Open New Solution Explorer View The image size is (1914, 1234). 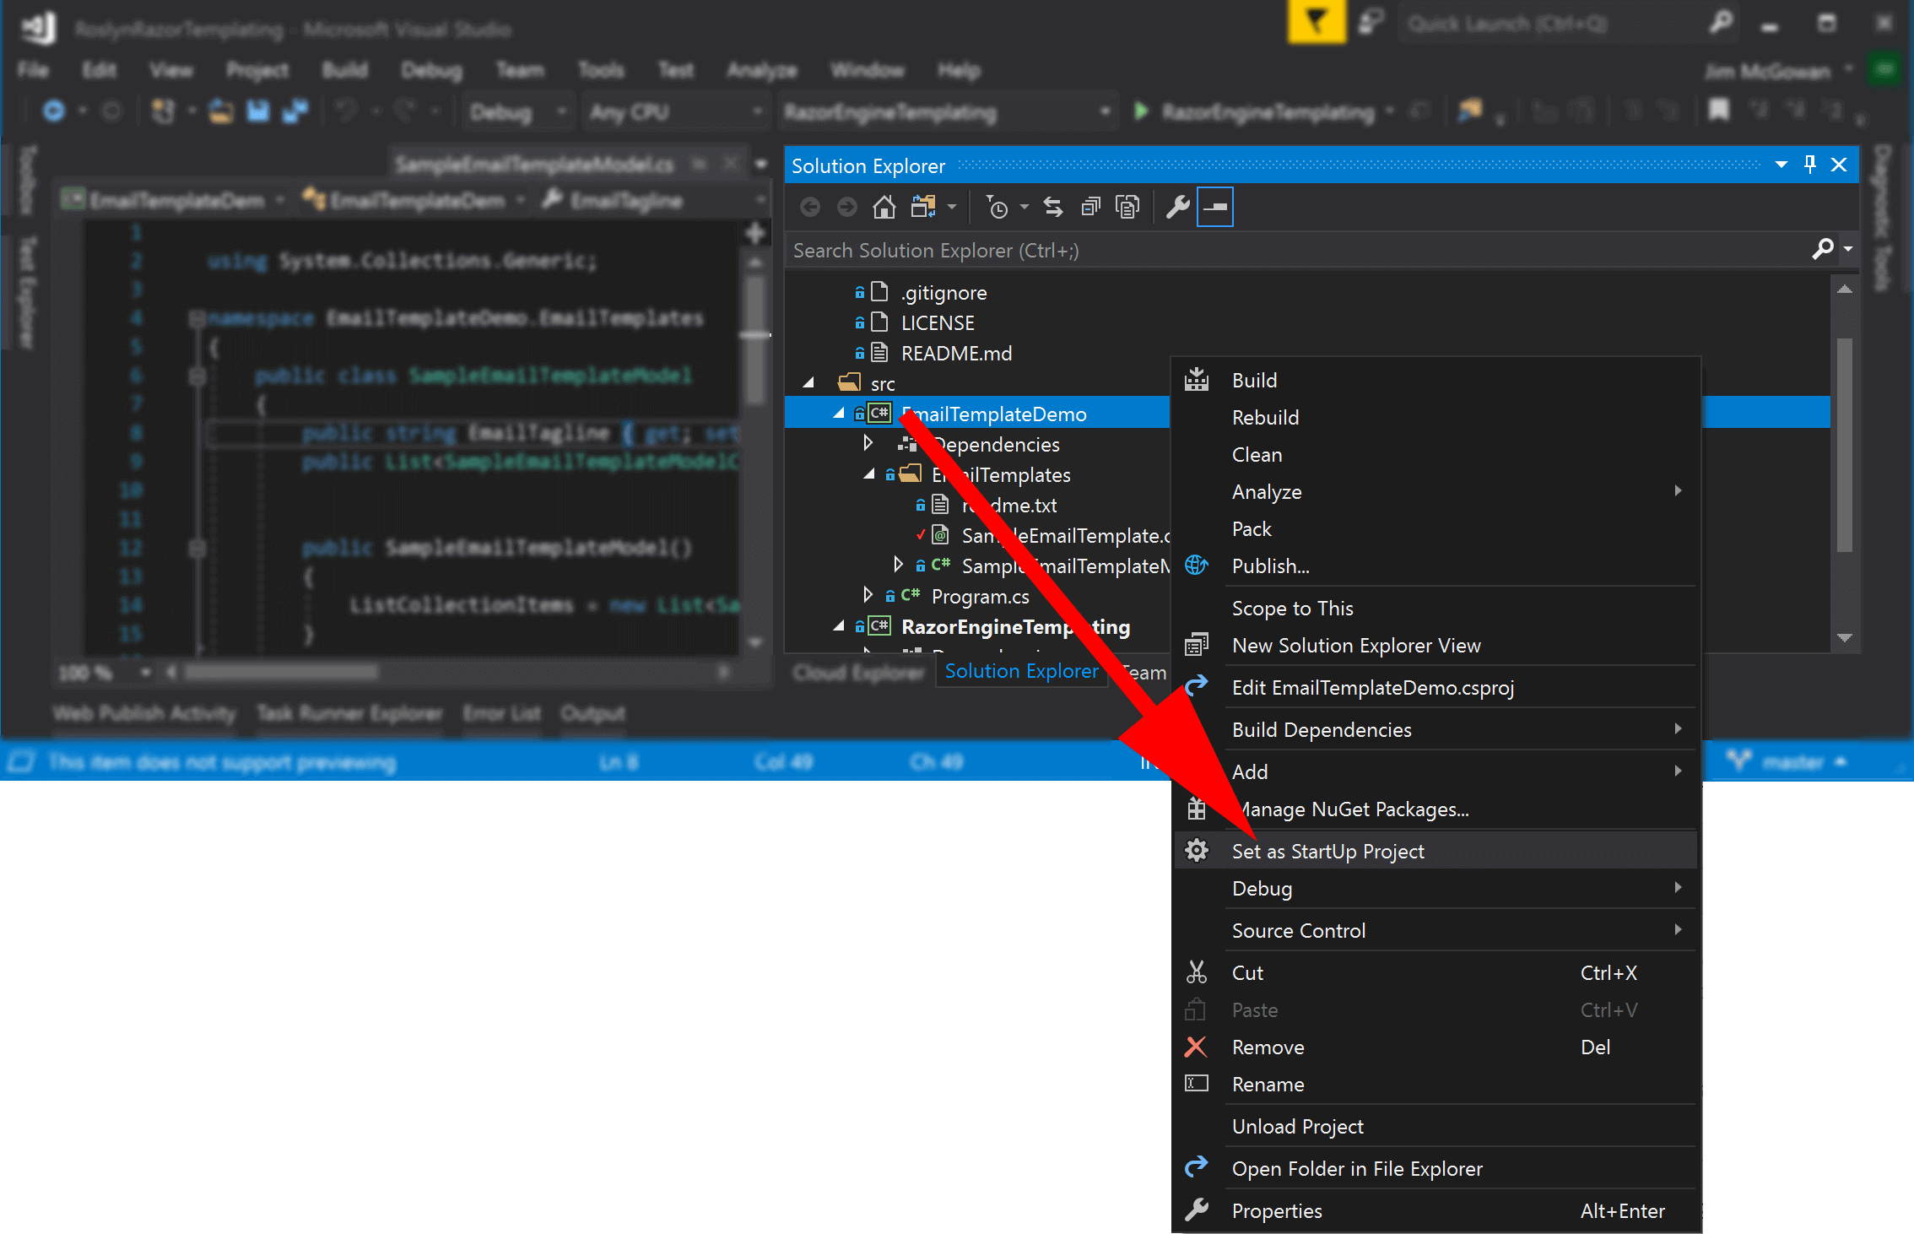tap(1435, 646)
